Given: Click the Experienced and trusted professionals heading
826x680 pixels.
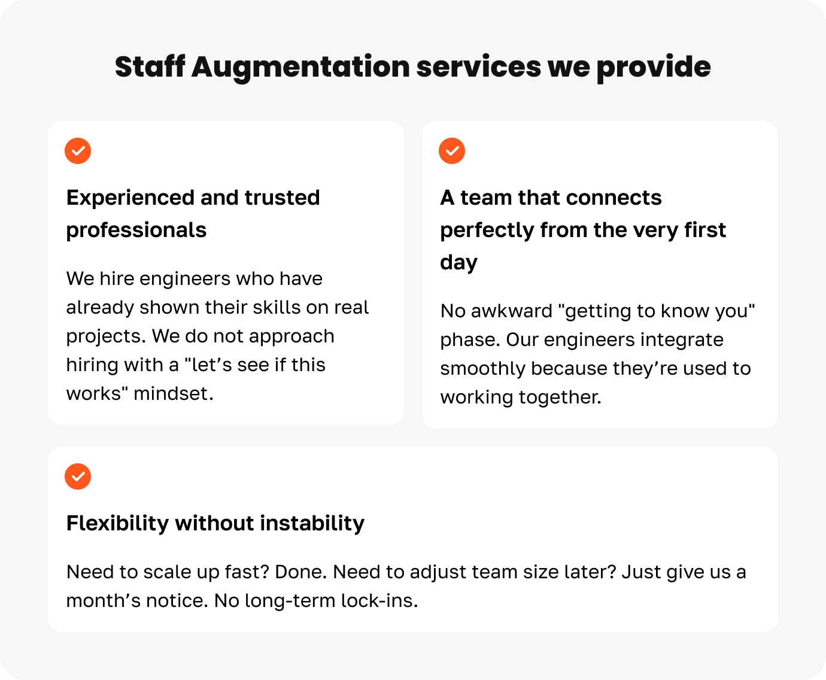Looking at the screenshot, I should pos(193,214).
